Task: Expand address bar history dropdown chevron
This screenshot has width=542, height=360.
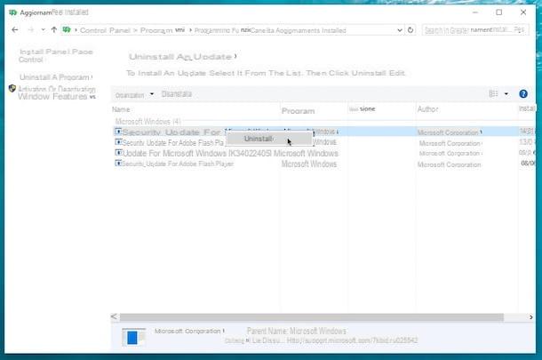Action: pyautogui.click(x=400, y=30)
